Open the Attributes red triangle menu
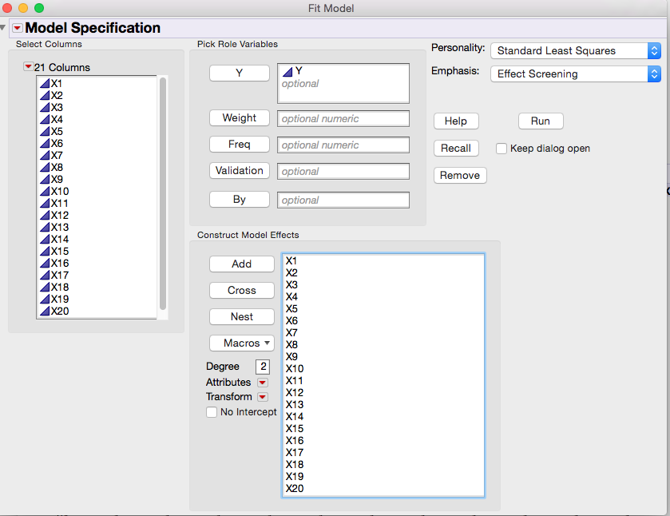The height and width of the screenshot is (516, 670). (x=262, y=382)
